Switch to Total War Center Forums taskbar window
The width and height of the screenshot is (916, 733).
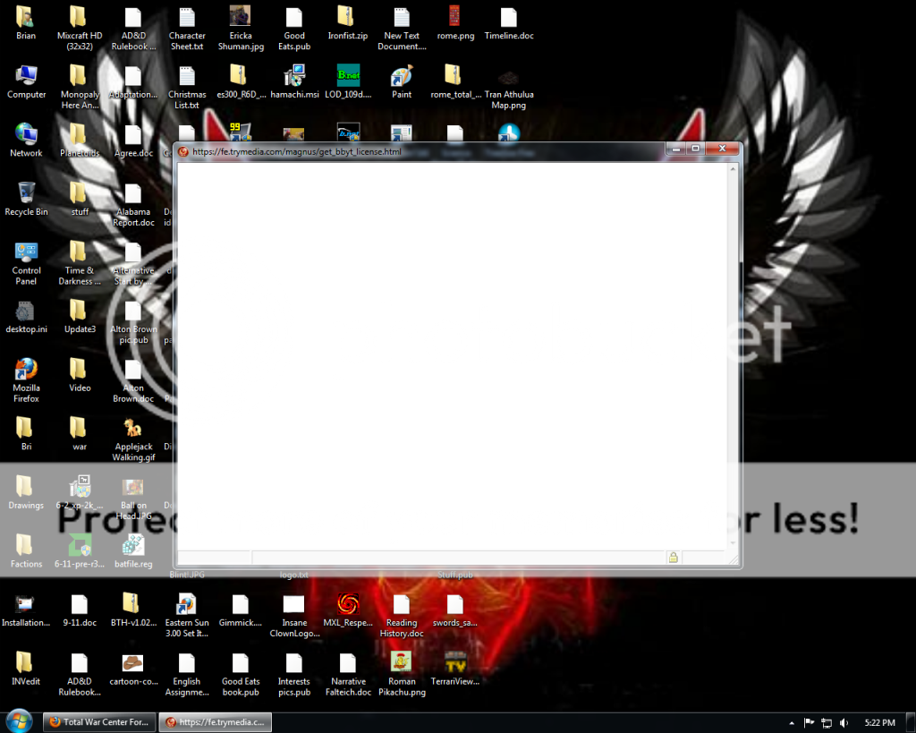(x=98, y=721)
